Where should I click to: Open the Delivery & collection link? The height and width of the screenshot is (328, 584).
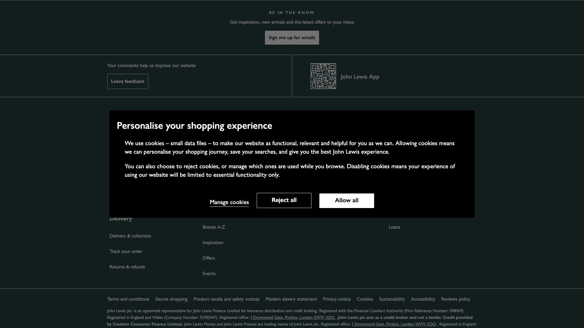point(130,236)
